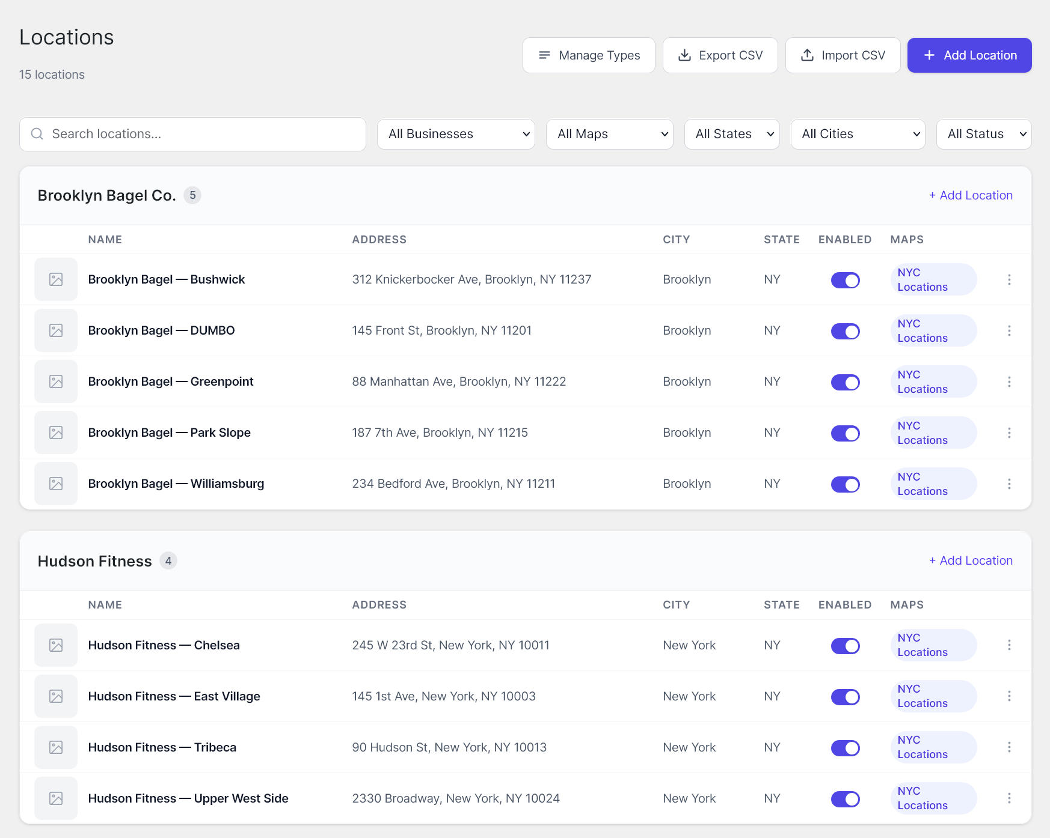Click the Brooklyn Bagel Co. group heading
1050x838 pixels.
coord(106,195)
